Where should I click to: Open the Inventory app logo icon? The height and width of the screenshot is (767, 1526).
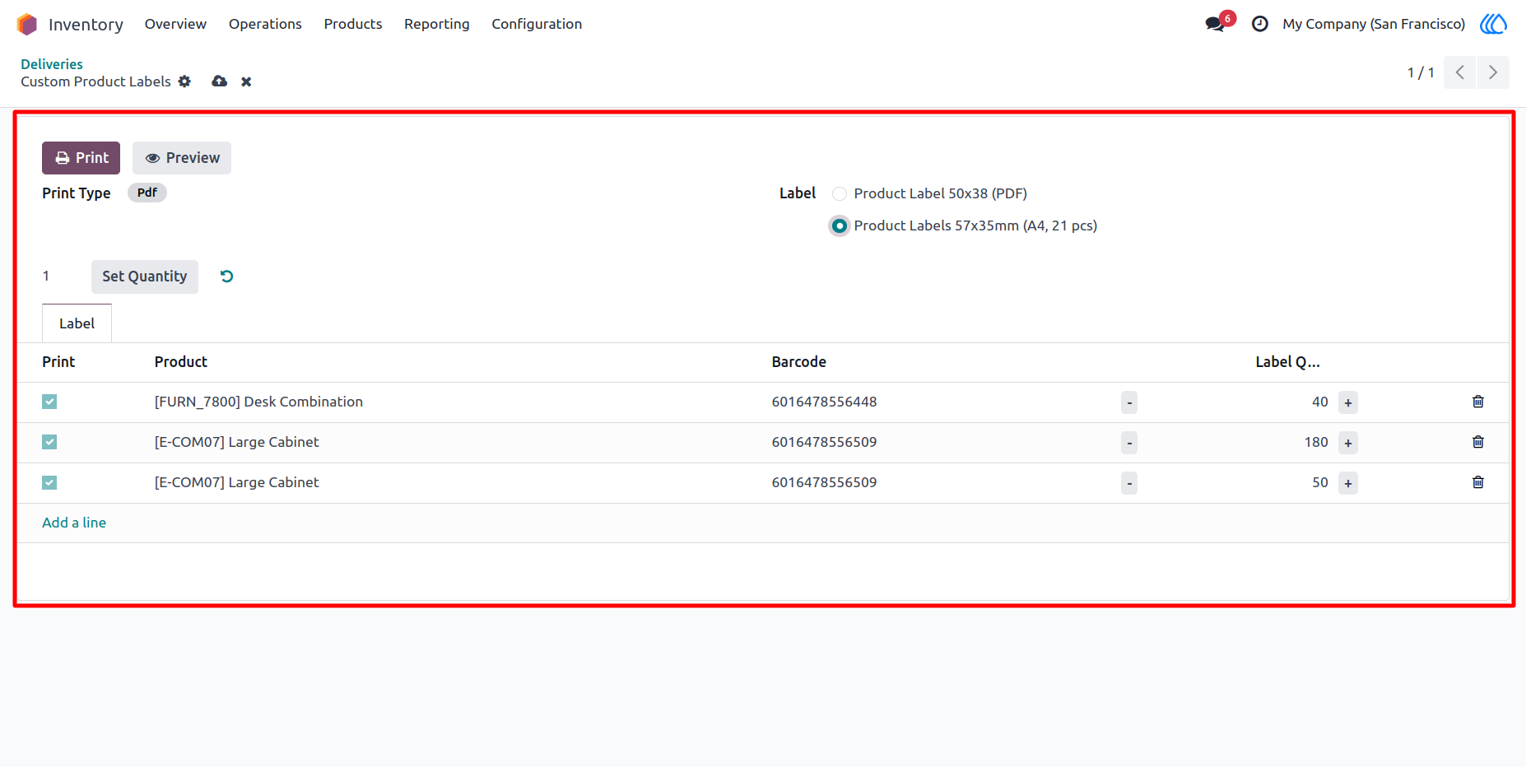click(x=27, y=24)
